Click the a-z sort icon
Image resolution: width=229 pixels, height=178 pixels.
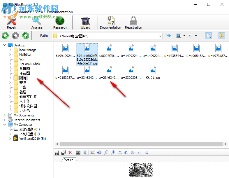coord(190,36)
